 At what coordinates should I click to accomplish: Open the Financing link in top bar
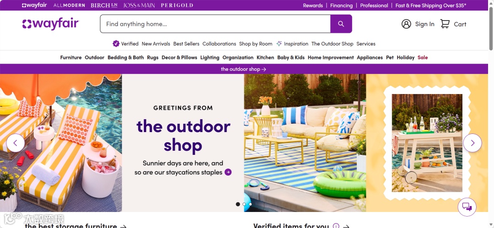(342, 5)
